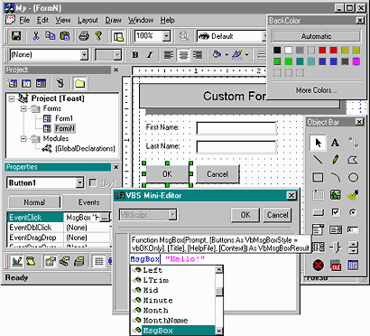This screenshot has width=370, height=336.
Task: Switch to the Normal properties tab
Action: tap(34, 202)
